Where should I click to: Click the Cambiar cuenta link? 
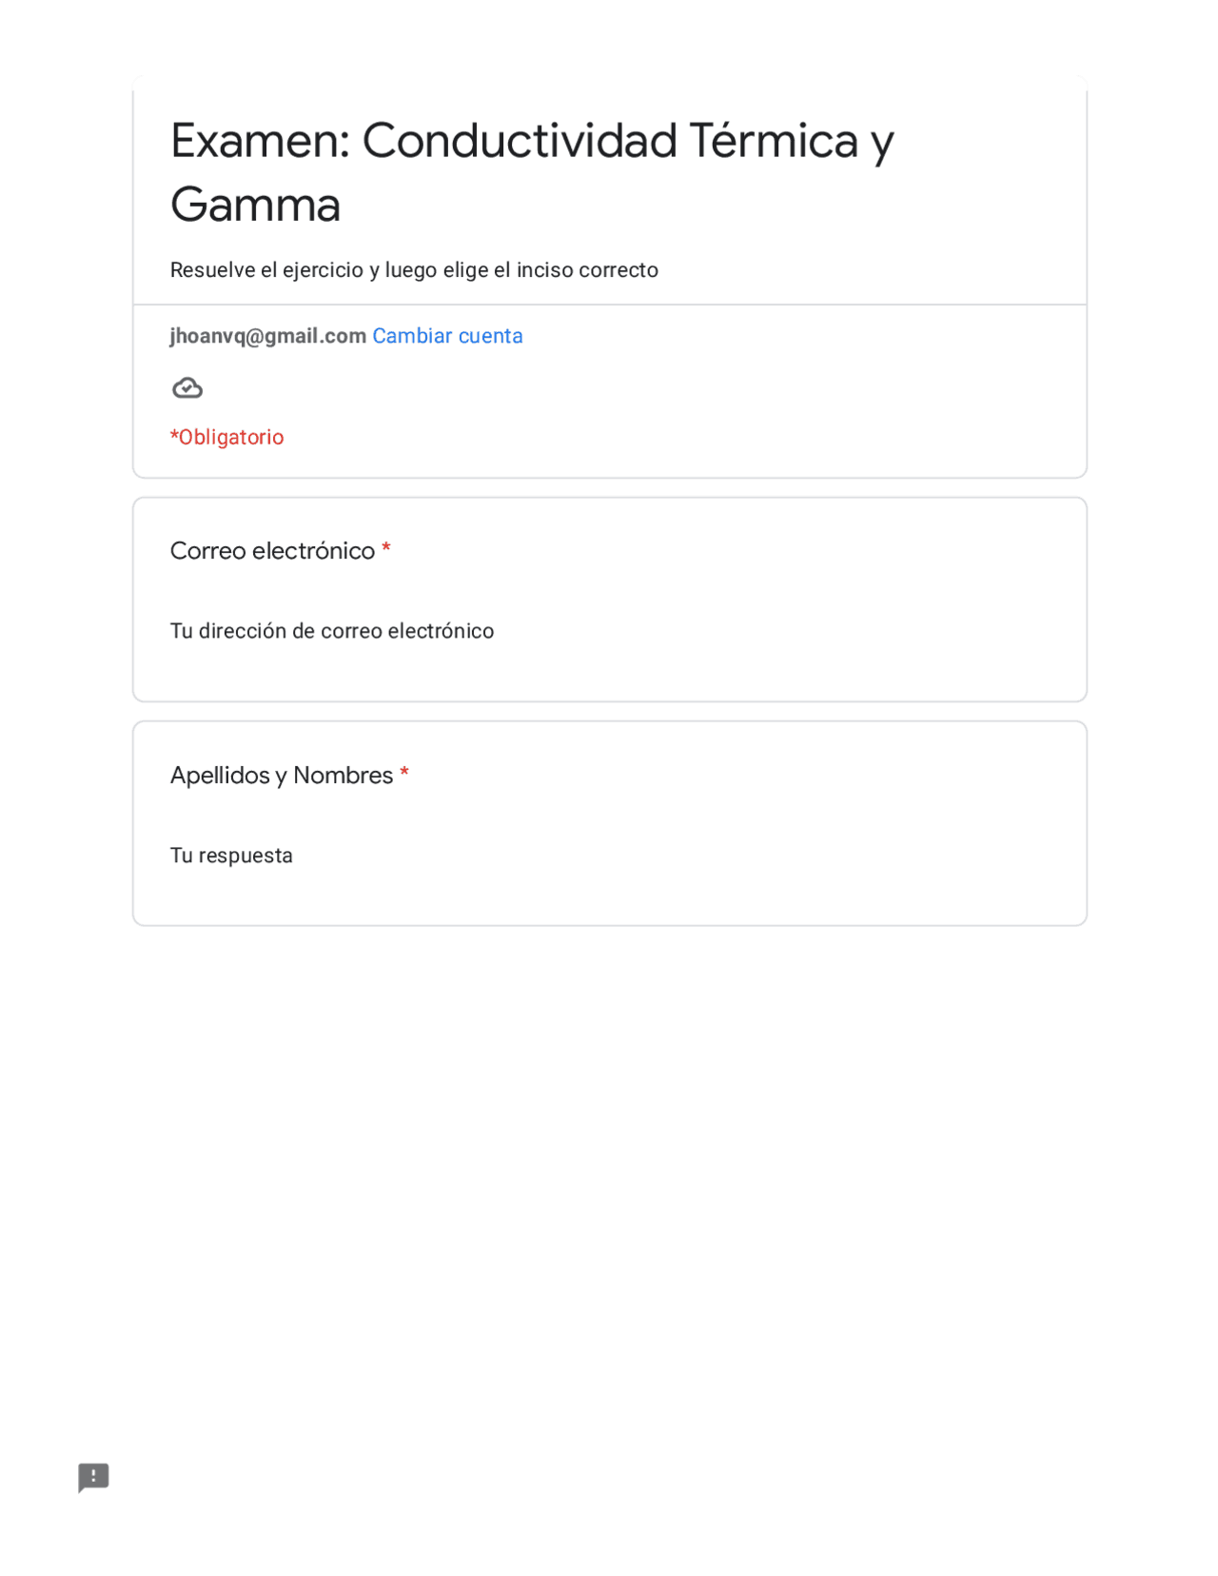[x=447, y=336]
